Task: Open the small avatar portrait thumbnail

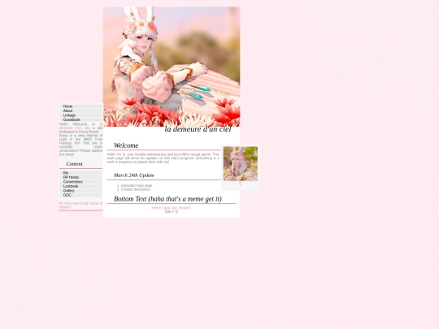Action: click(x=241, y=164)
